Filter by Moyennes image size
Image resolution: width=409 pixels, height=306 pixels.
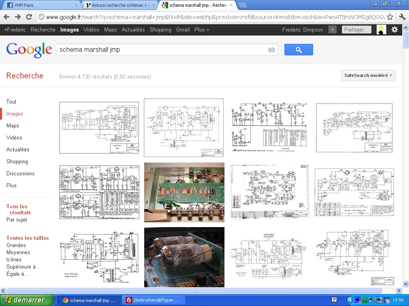[x=18, y=252]
